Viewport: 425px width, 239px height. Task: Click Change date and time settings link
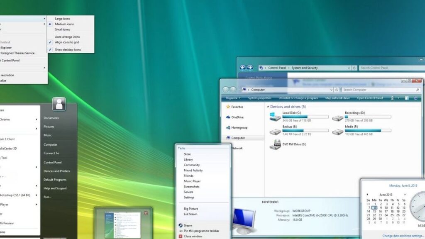coord(403,235)
